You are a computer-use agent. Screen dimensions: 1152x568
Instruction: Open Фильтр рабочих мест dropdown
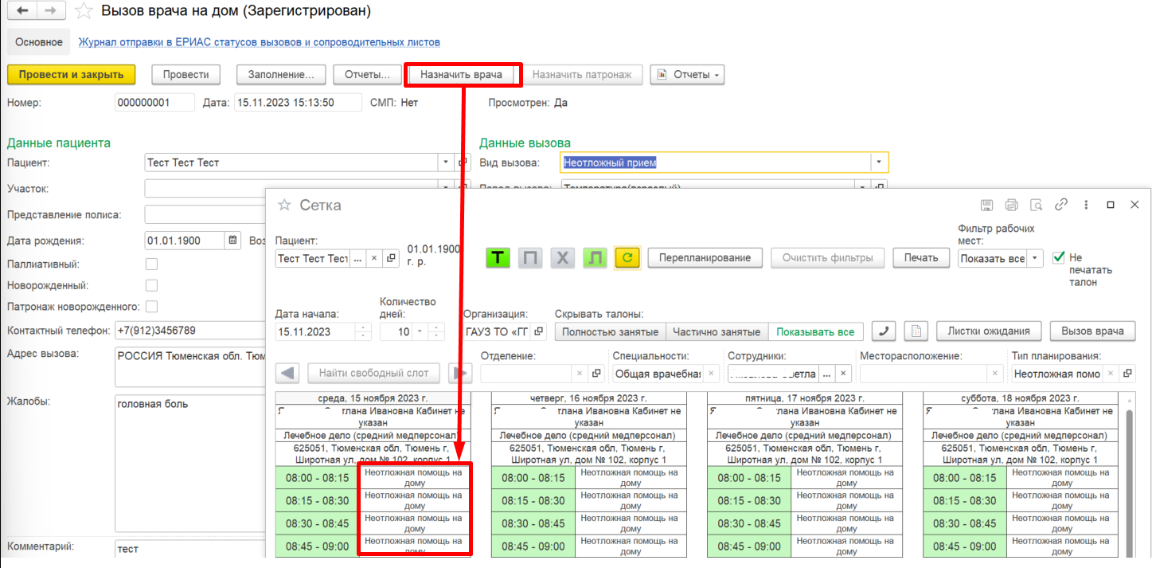point(1034,258)
